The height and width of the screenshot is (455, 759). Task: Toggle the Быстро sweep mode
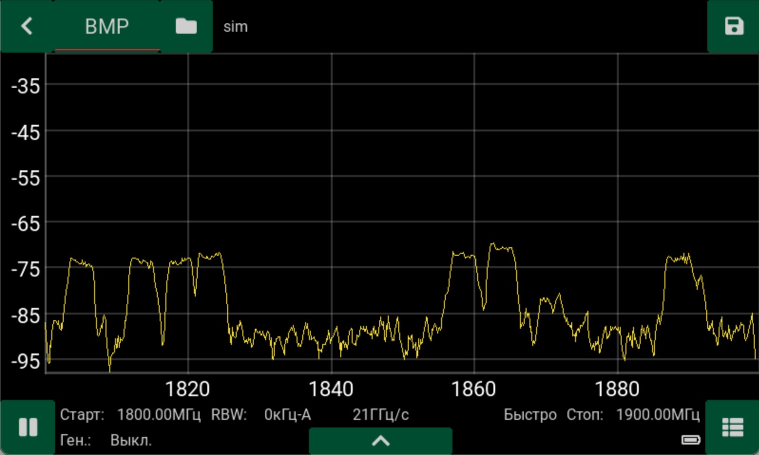pos(530,415)
